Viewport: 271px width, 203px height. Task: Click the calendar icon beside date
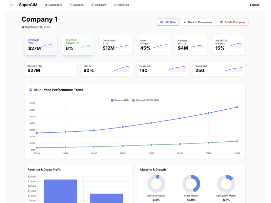click(23, 27)
